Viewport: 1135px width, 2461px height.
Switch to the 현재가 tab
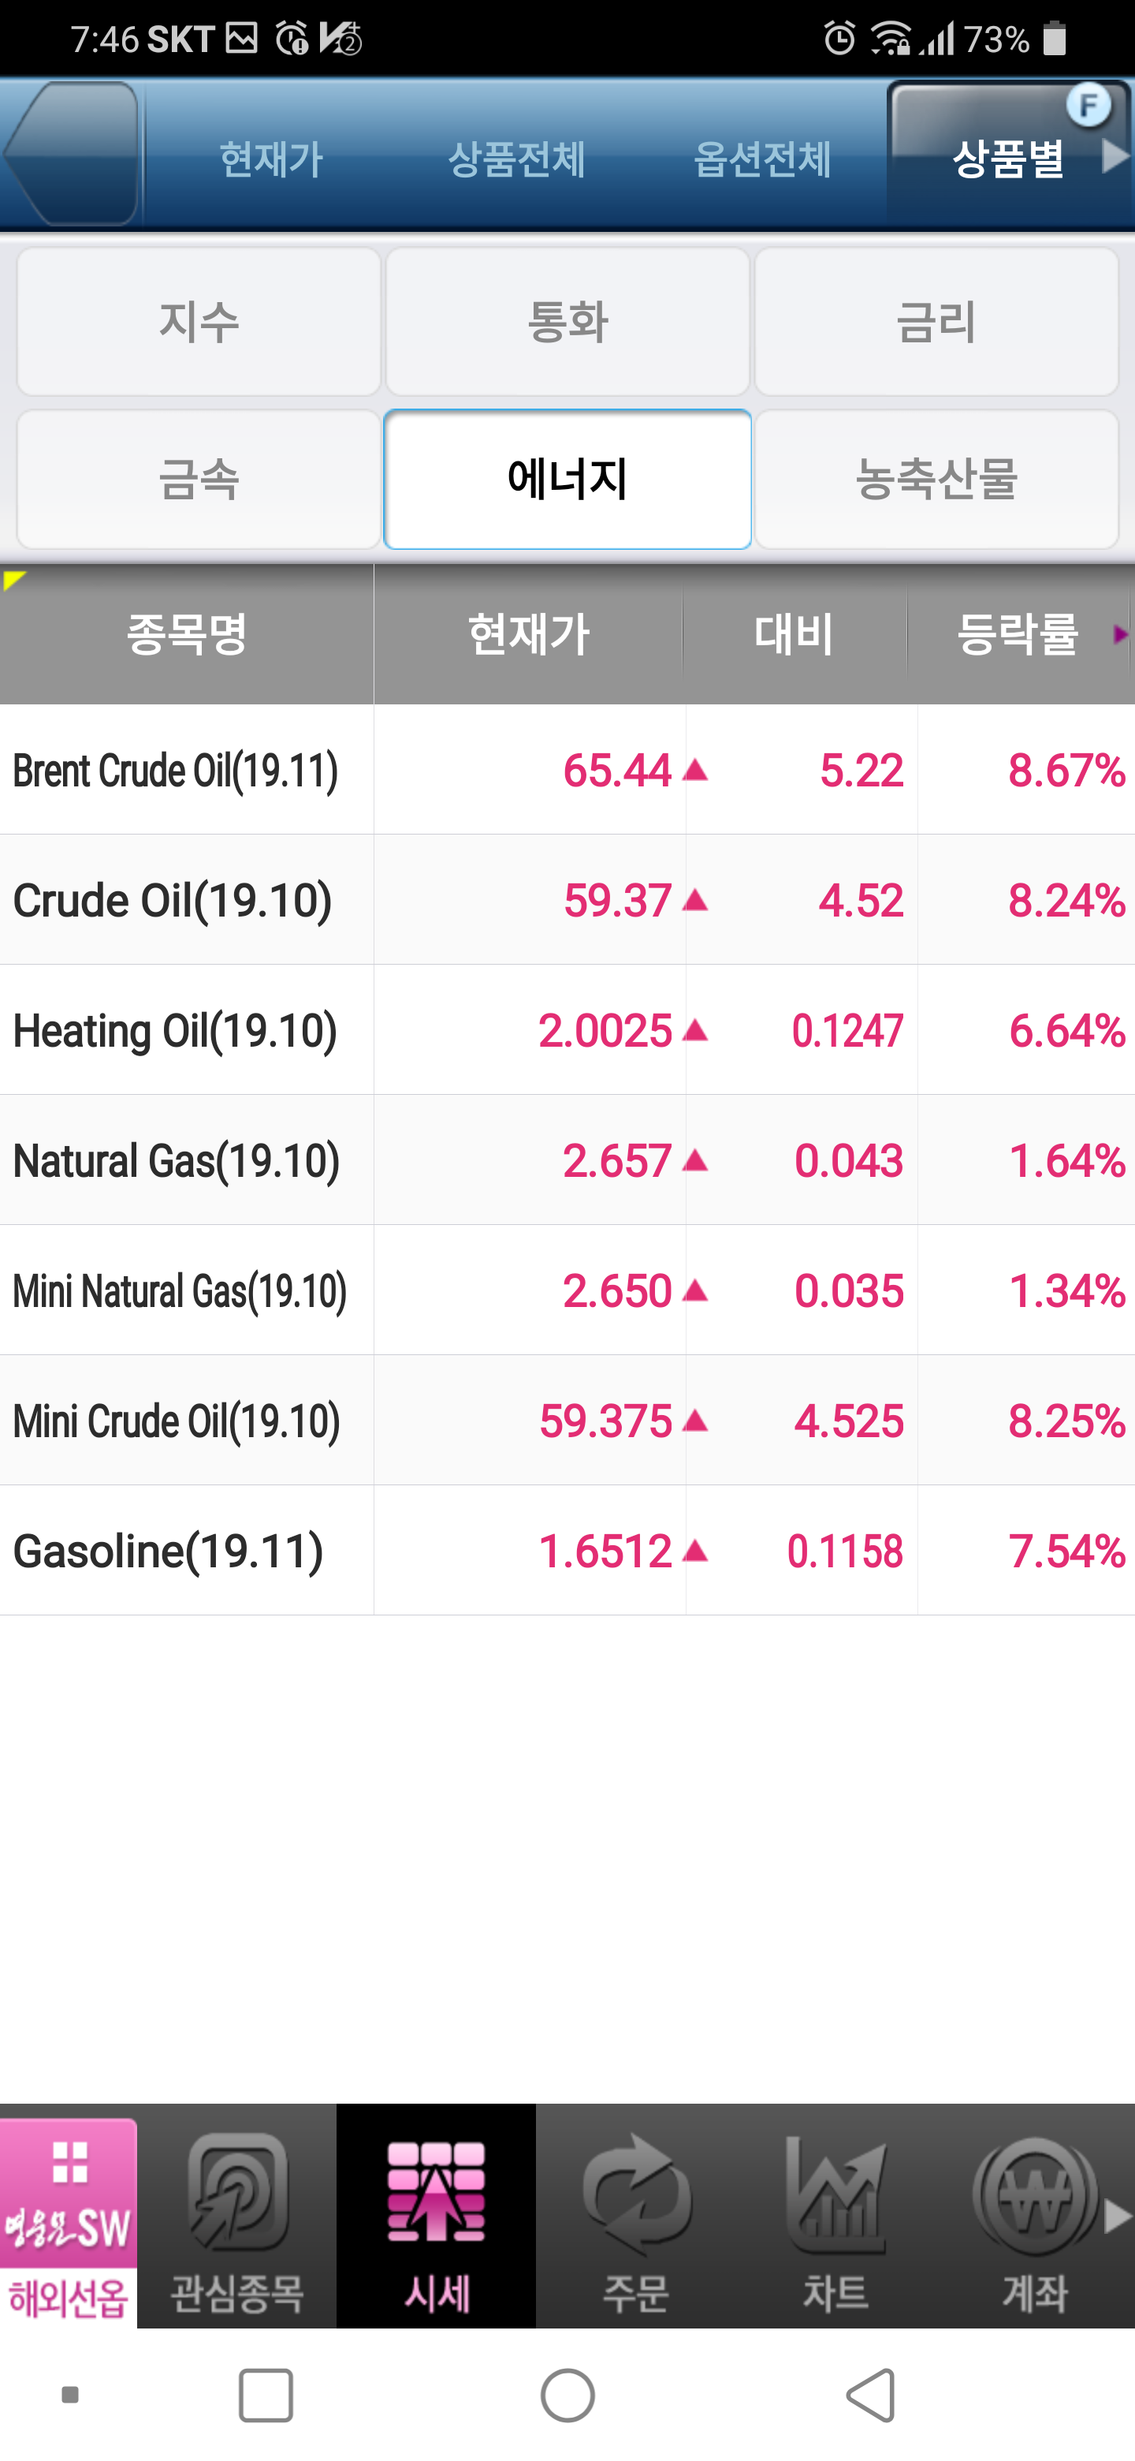(x=272, y=159)
